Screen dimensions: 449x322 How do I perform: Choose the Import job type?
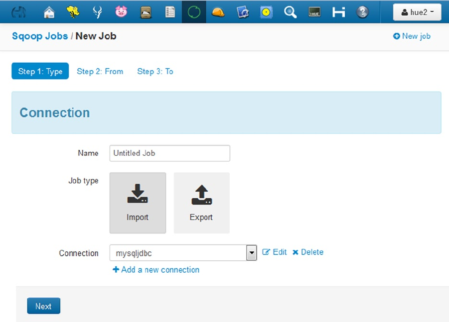138,203
